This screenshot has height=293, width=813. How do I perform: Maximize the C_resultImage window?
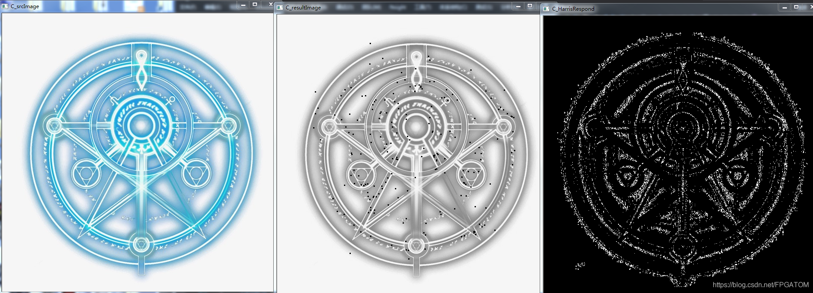(530, 6)
